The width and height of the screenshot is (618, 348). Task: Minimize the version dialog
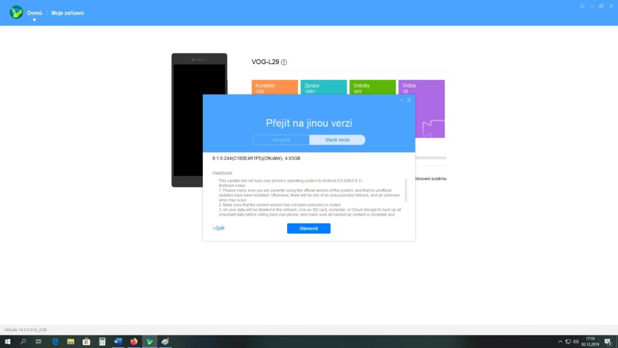point(401,100)
